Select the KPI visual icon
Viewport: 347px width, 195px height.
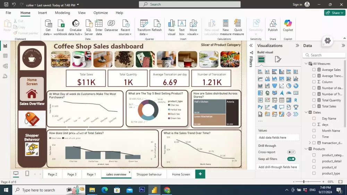pos(267,100)
